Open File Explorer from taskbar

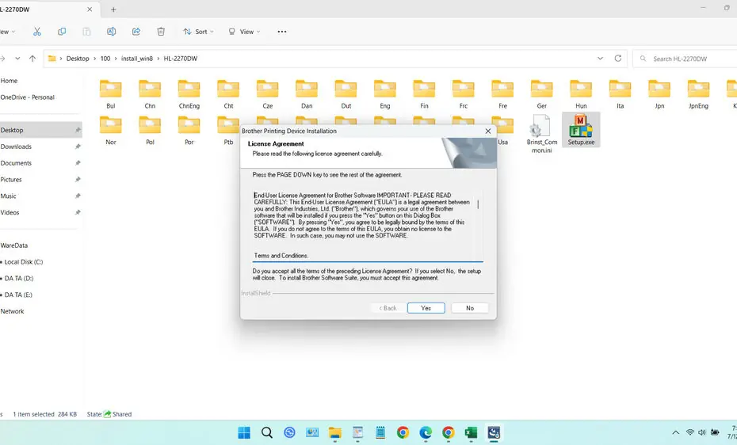[x=334, y=432]
